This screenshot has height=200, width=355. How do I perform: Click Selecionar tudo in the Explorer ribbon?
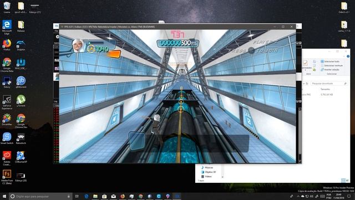329,62
